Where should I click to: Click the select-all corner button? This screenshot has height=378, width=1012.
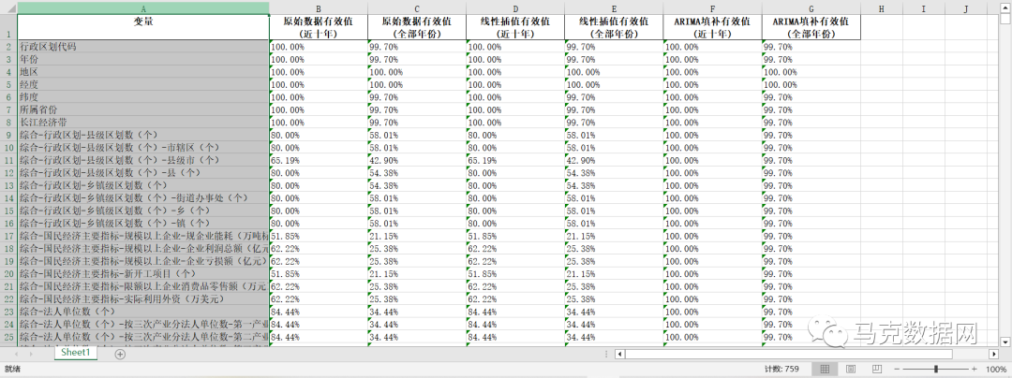(x=8, y=7)
